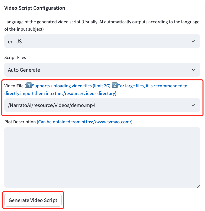Click the Video File label
Screen dimensions: 206x211
(x=14, y=86)
